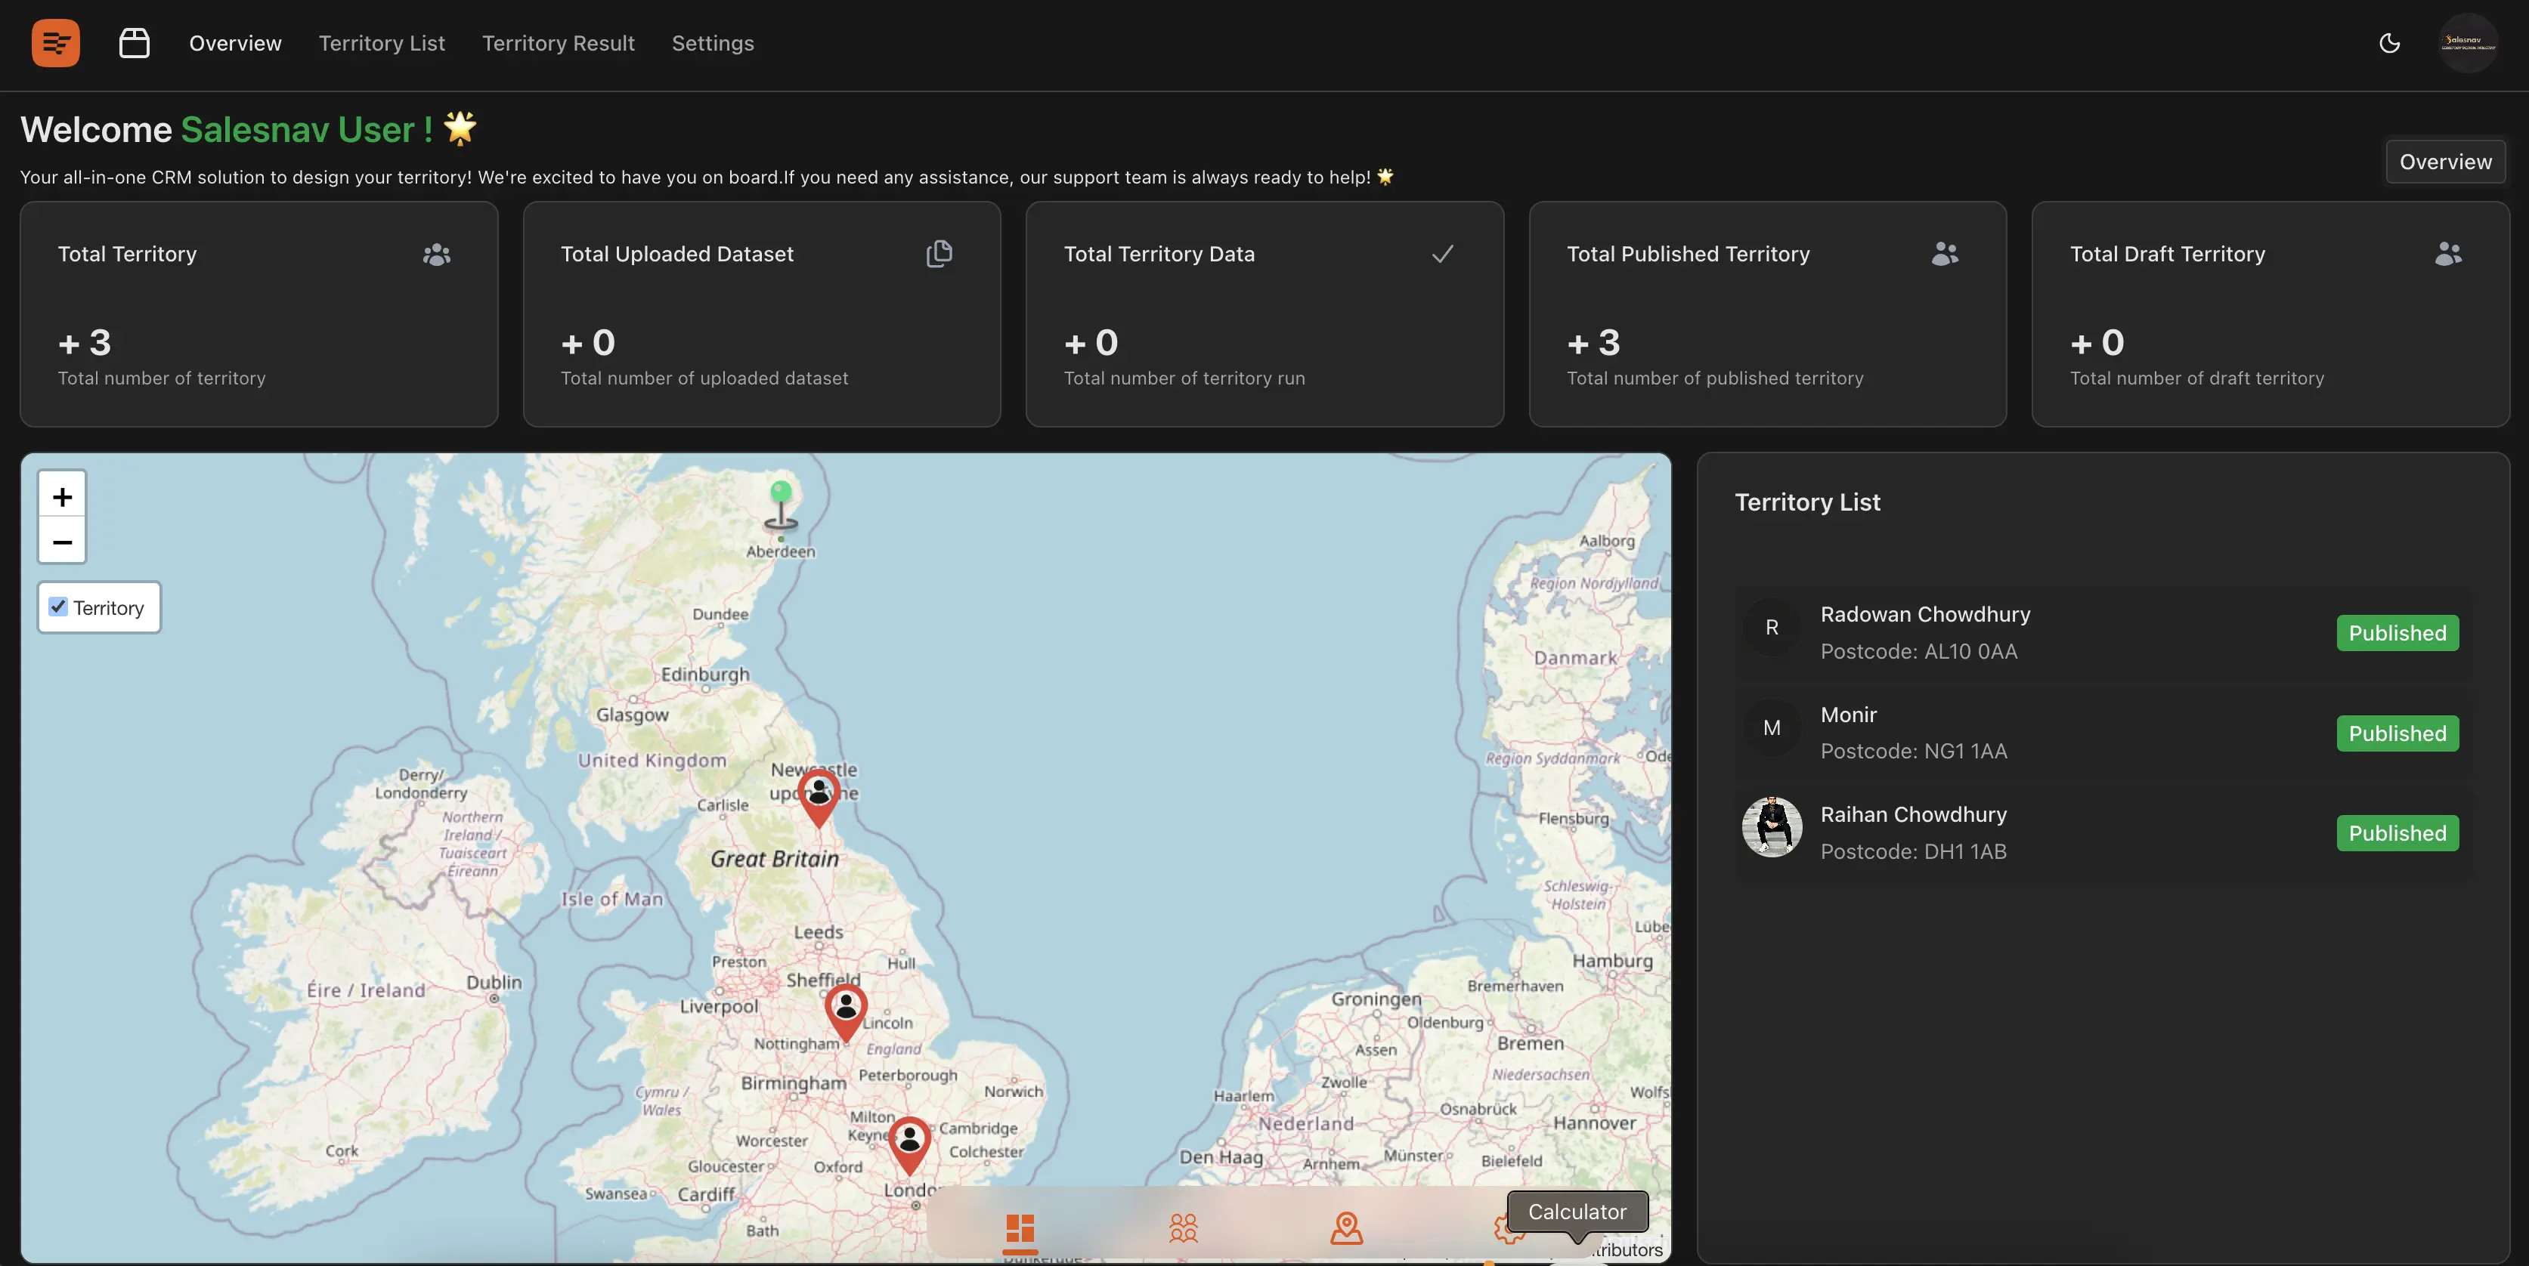Click the territory marker near Newcastle
Screen dimensions: 2529x1266
click(x=819, y=797)
